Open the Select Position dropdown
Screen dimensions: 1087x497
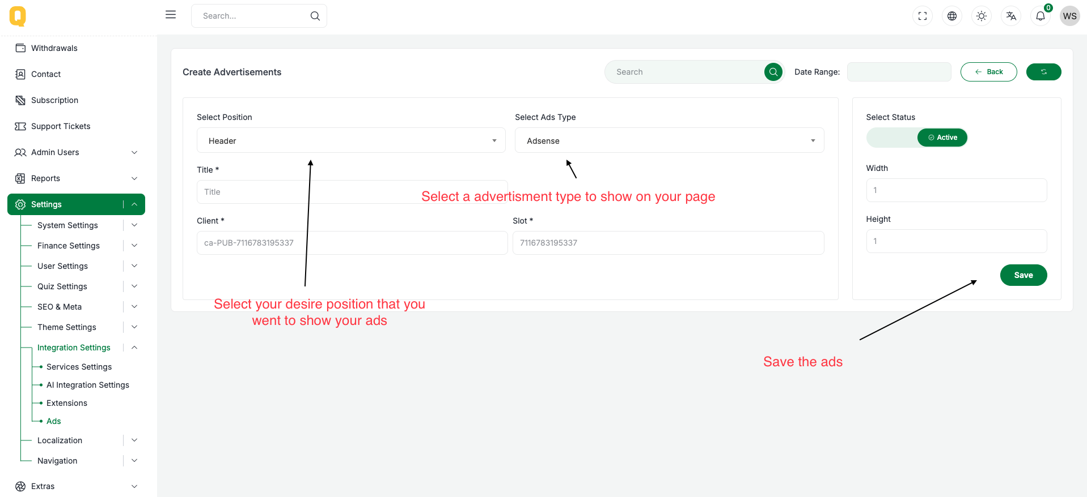pyautogui.click(x=351, y=140)
